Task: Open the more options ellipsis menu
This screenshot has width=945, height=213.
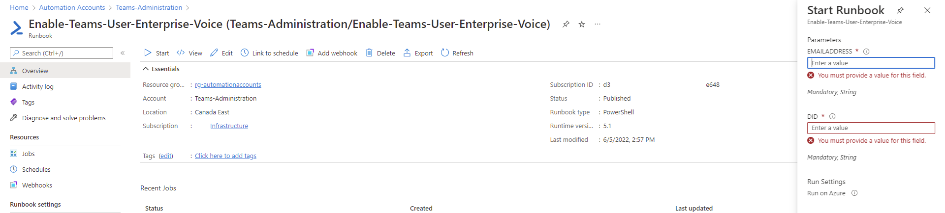Action: tap(598, 24)
